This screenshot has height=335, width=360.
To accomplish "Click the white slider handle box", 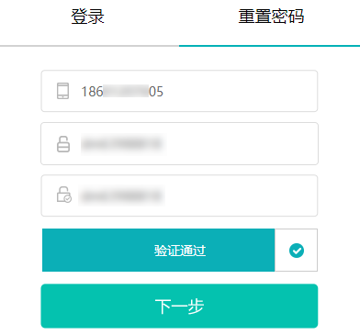I will tap(296, 250).
